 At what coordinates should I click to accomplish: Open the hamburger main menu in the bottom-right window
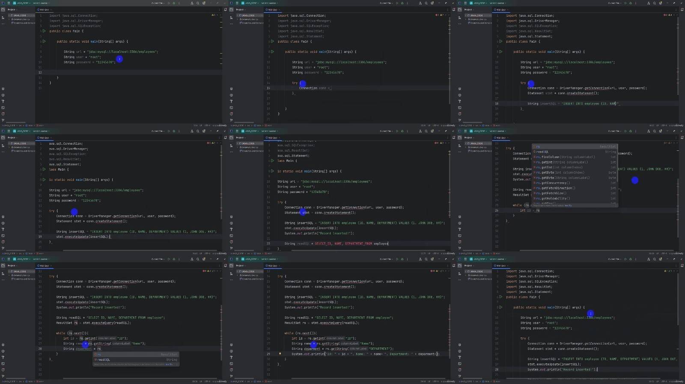pos(465,259)
